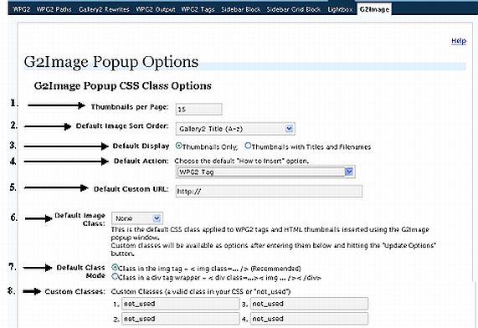The height and width of the screenshot is (328, 478).
Task: Select the Sidebar Block tab
Action: [241, 9]
